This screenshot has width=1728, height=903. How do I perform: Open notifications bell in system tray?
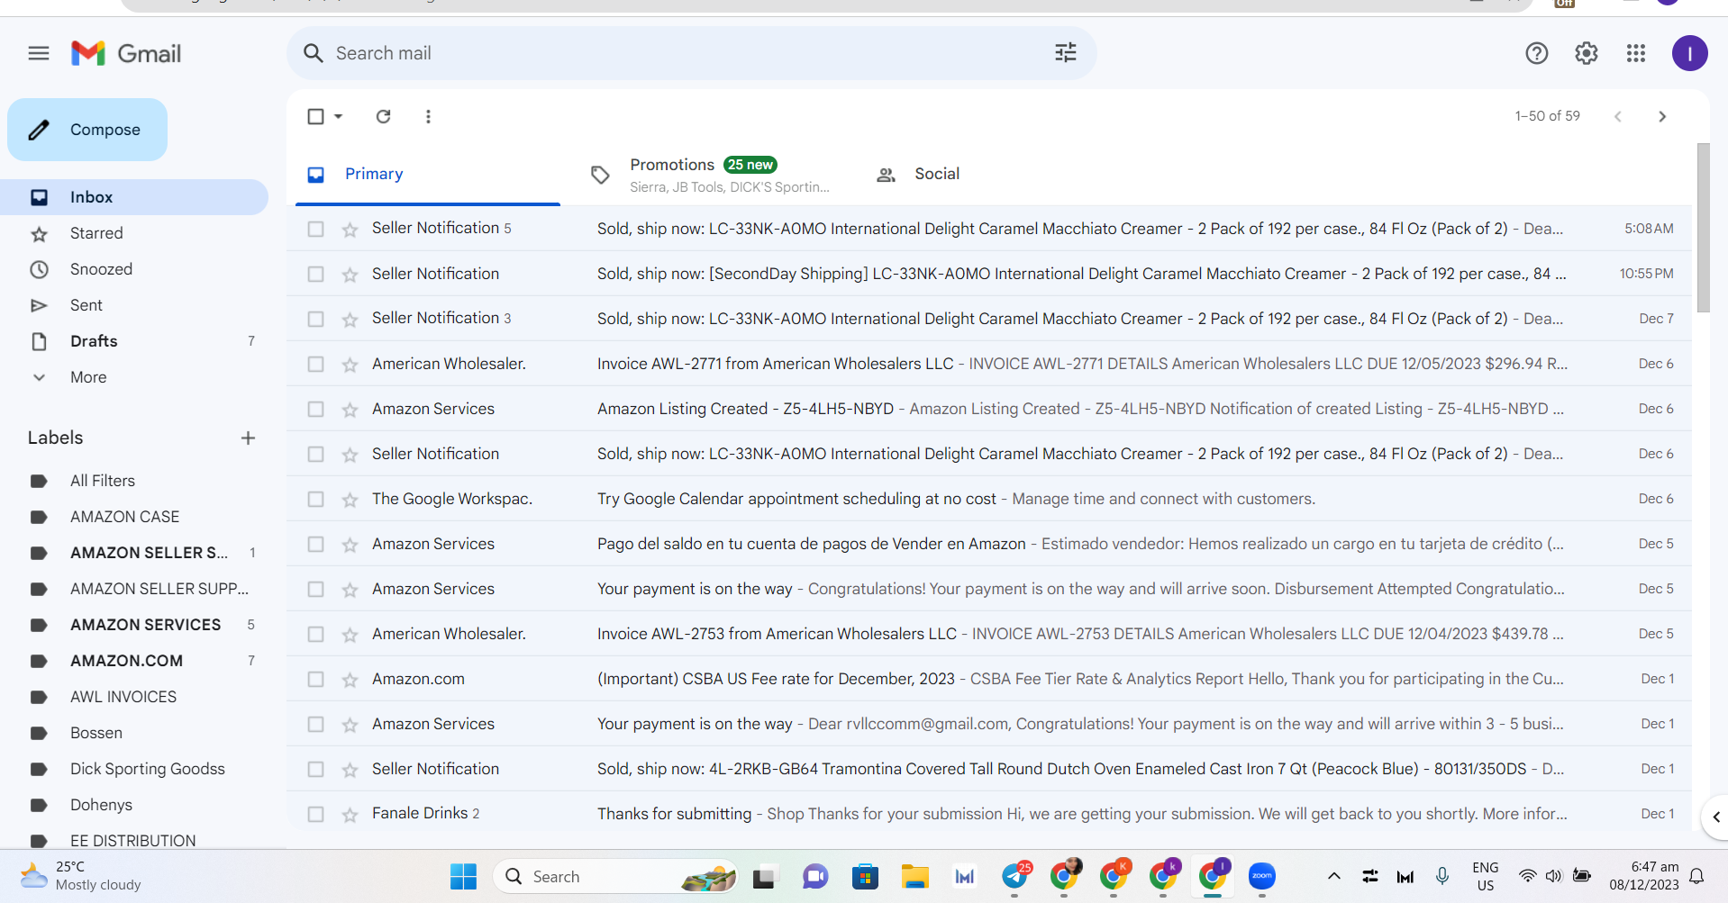[1696, 876]
